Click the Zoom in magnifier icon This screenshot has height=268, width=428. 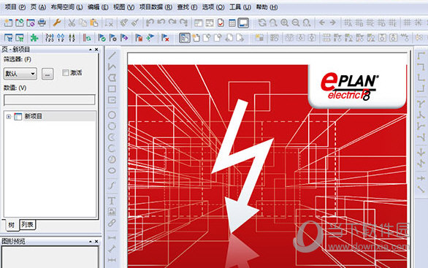click(x=285, y=23)
